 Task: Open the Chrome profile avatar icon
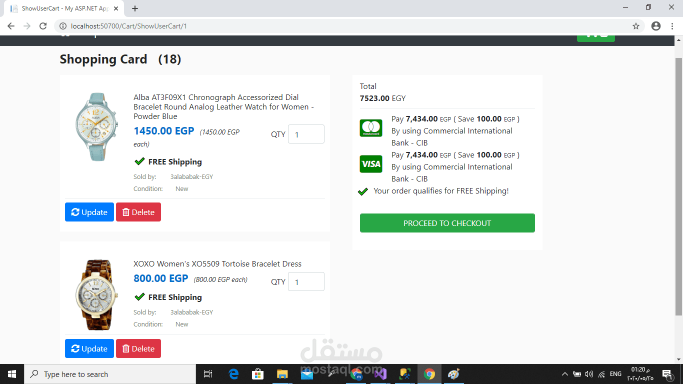tap(656, 26)
